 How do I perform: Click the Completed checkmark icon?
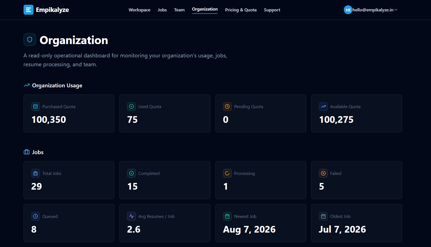tap(131, 173)
